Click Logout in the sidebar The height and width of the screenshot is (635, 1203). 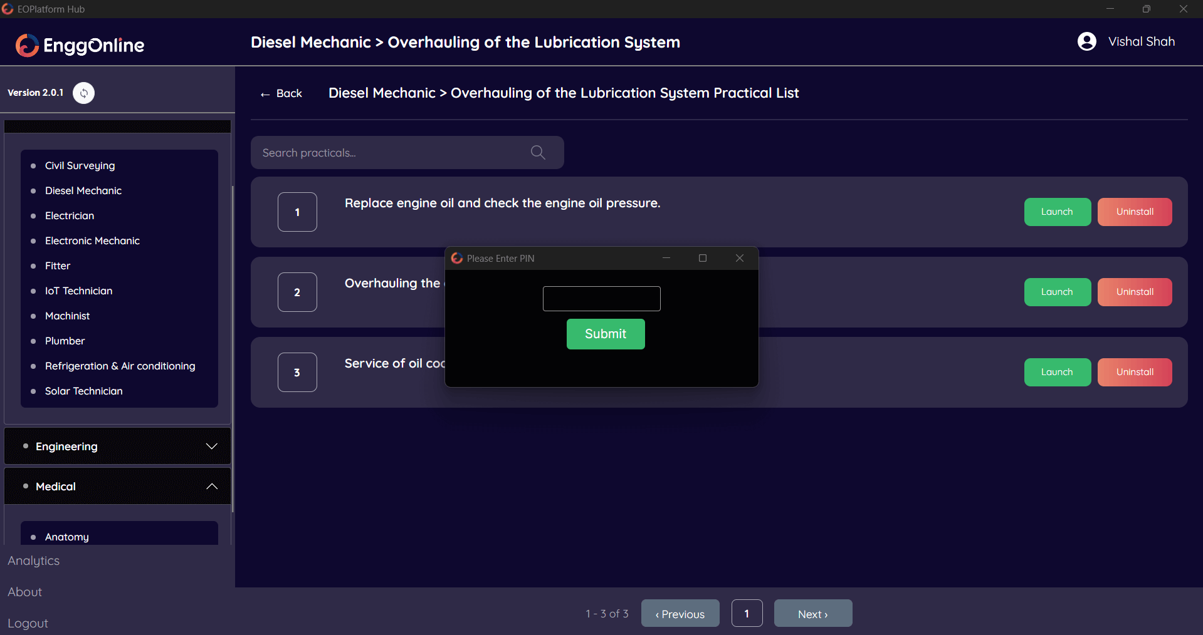pyautogui.click(x=28, y=623)
